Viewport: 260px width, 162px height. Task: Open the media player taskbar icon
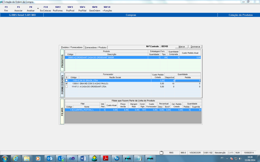pyautogui.click(x=38, y=159)
